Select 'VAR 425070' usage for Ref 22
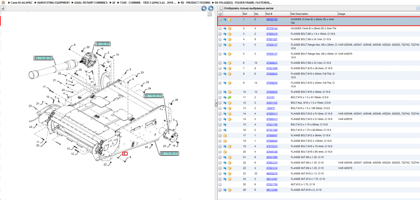Screen dimensions: 420x200 (x=345, y=168)
